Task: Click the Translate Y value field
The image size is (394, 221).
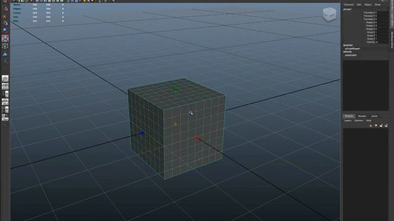Action: [382, 16]
